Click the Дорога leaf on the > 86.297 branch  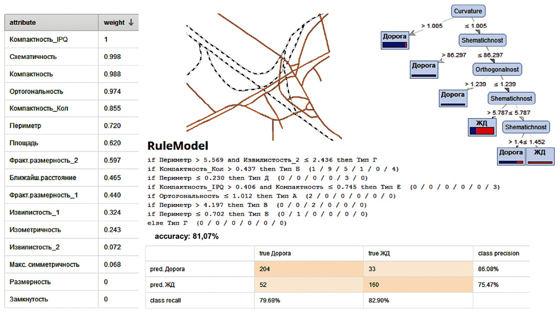(424, 69)
